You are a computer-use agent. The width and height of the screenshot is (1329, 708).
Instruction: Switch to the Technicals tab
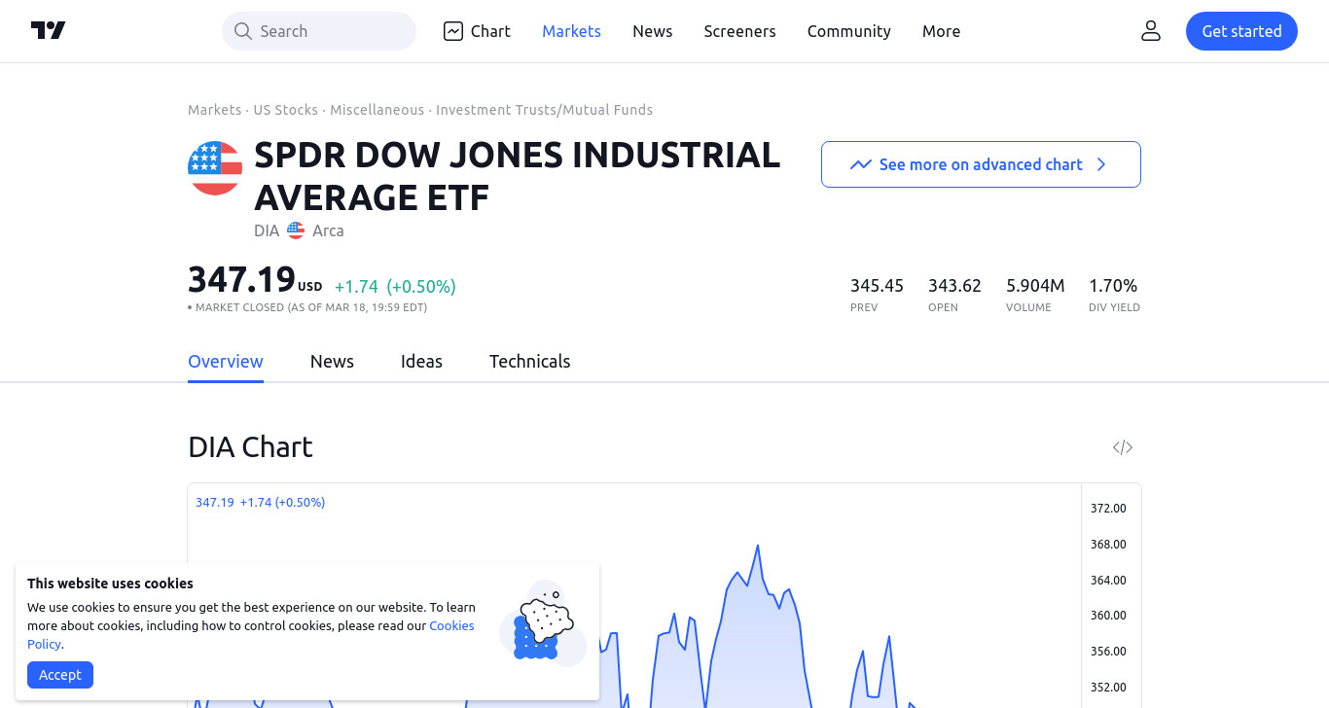pyautogui.click(x=529, y=362)
